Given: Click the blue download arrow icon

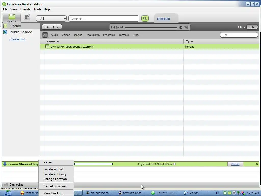Looking at the screenshot, I should click(x=5, y=164).
